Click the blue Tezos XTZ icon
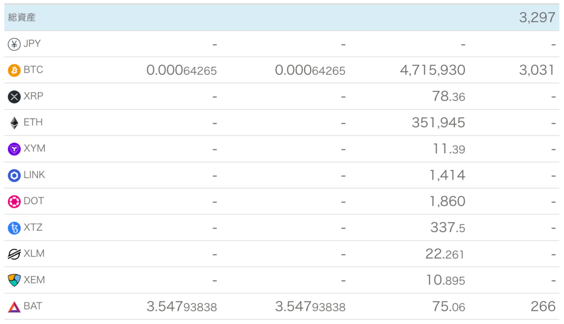564x324 pixels. pos(14,228)
